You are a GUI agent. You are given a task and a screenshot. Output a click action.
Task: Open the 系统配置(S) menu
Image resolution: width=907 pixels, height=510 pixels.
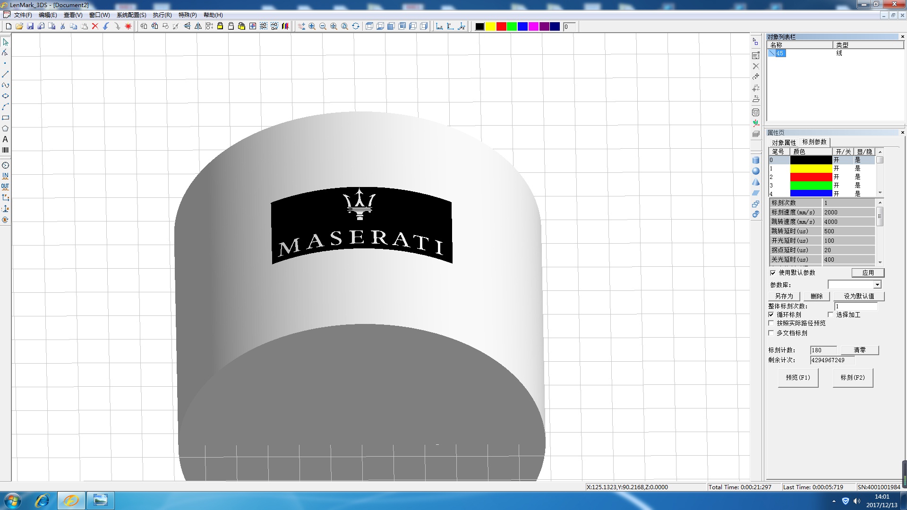(x=131, y=15)
